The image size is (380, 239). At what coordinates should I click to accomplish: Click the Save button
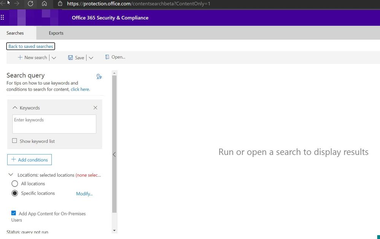[x=76, y=58]
